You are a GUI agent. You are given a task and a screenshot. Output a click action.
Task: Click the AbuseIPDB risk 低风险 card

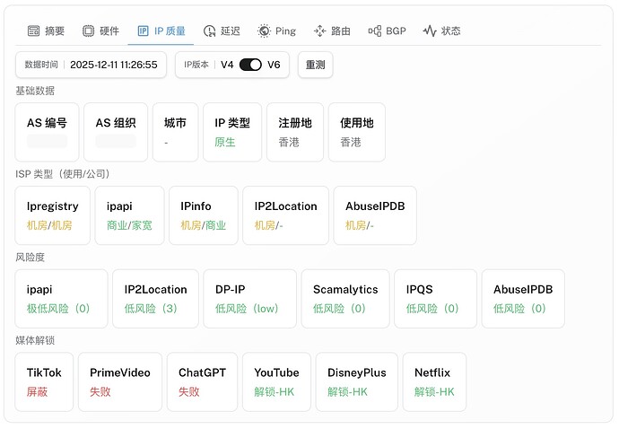pos(523,299)
